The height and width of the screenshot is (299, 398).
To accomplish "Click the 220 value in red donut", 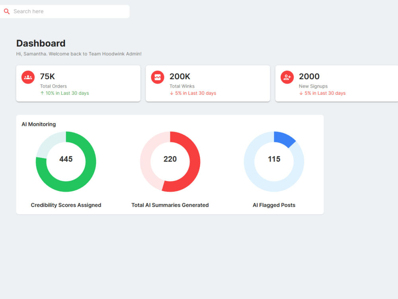I will (170, 159).
